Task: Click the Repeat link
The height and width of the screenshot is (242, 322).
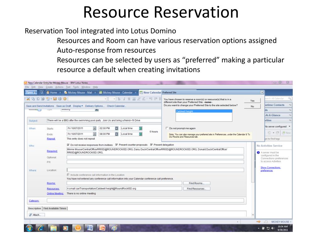Action: point(51,139)
